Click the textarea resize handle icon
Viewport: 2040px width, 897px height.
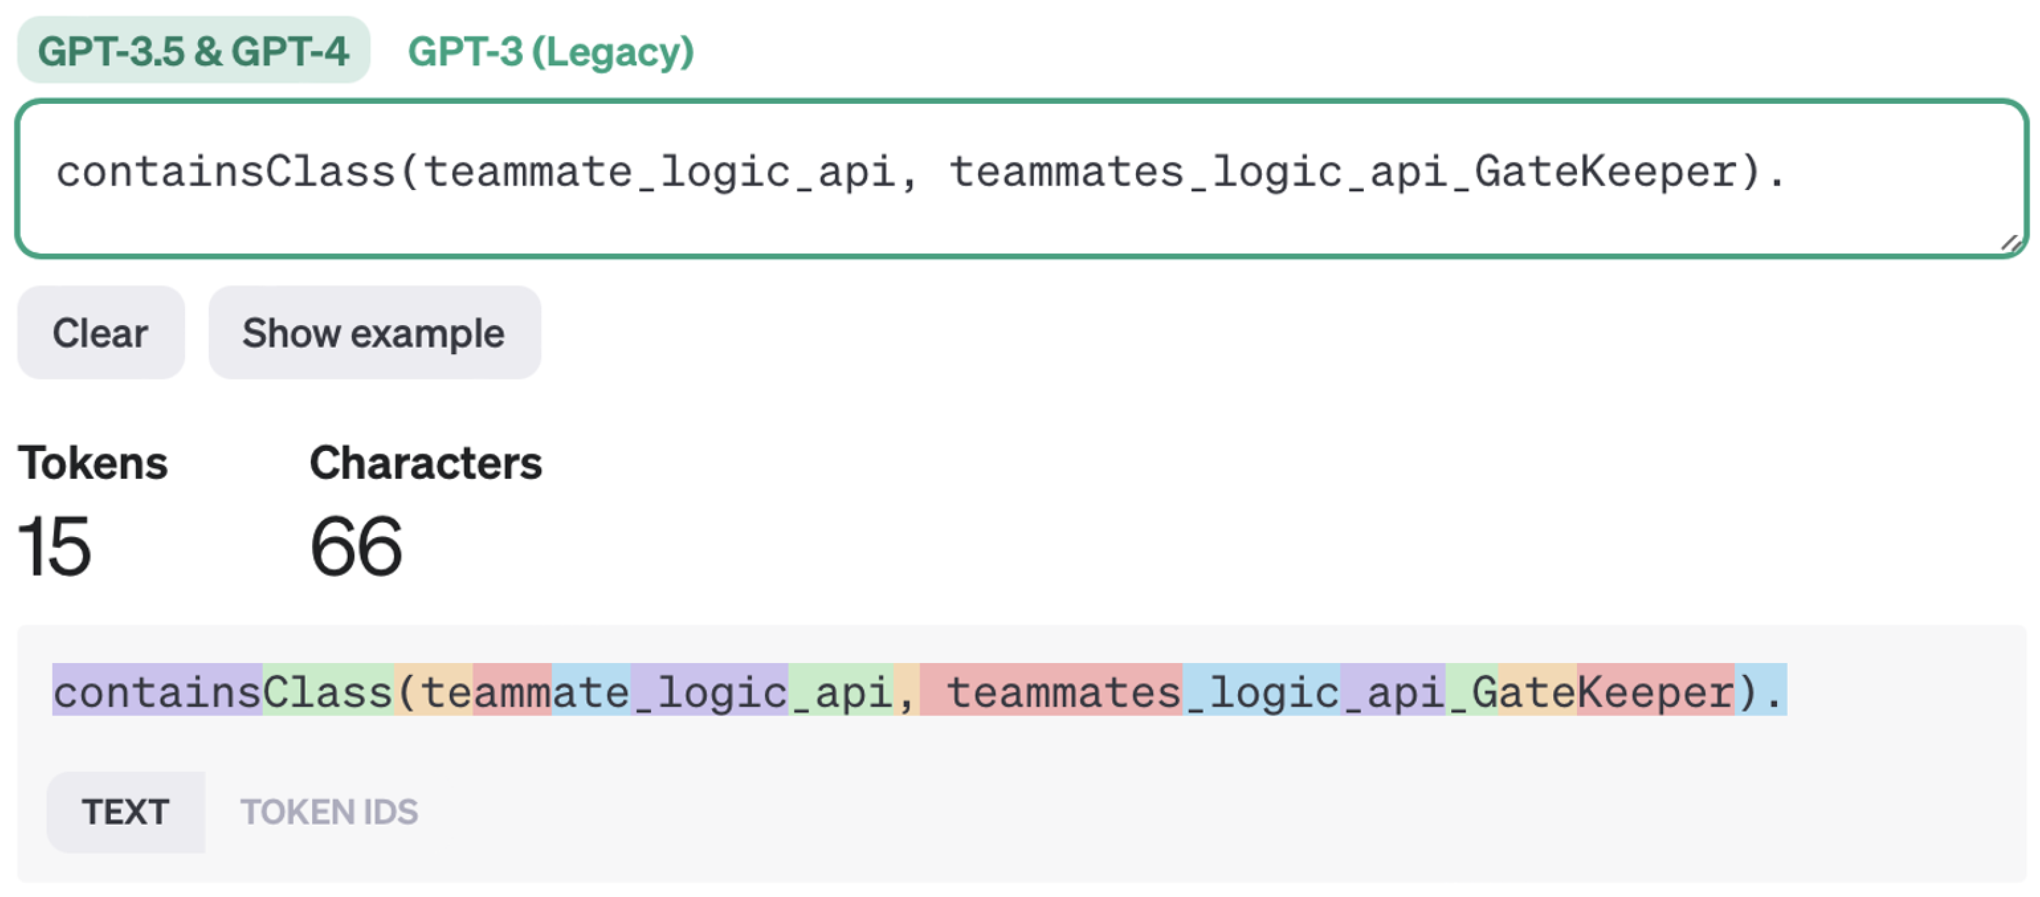tap(2012, 243)
